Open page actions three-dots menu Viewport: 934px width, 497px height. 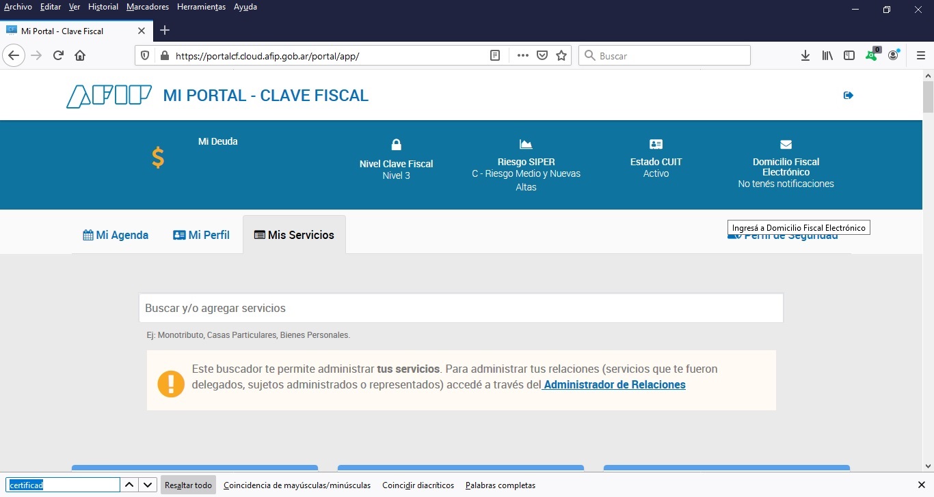pyautogui.click(x=523, y=56)
